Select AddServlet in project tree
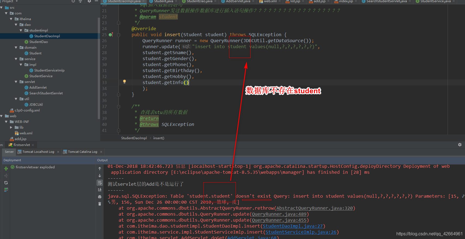The image size is (465, 239). 38,88
